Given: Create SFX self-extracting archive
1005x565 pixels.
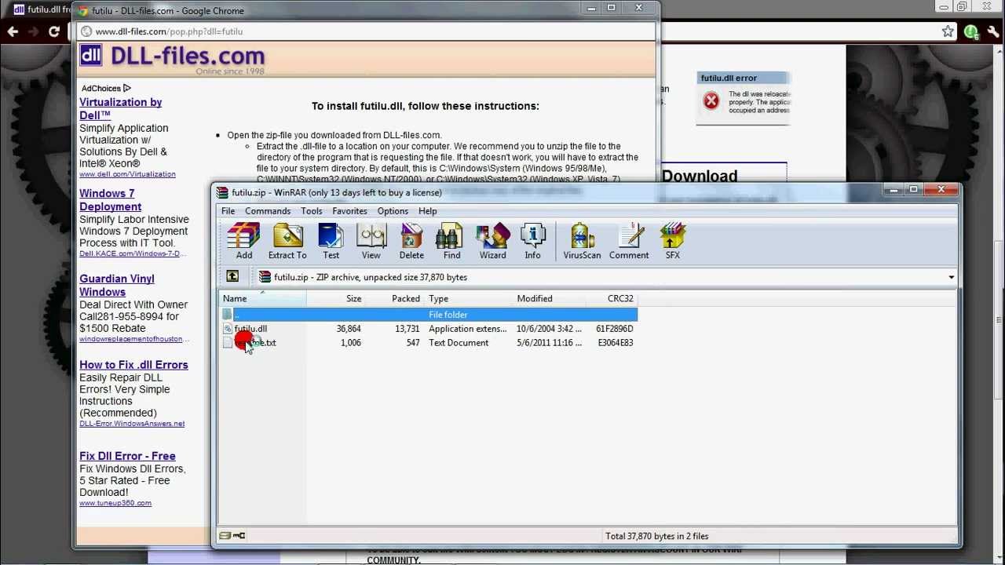Looking at the screenshot, I should pyautogui.click(x=673, y=241).
